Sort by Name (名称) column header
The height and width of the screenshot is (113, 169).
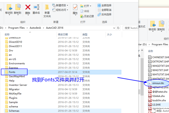7,34
